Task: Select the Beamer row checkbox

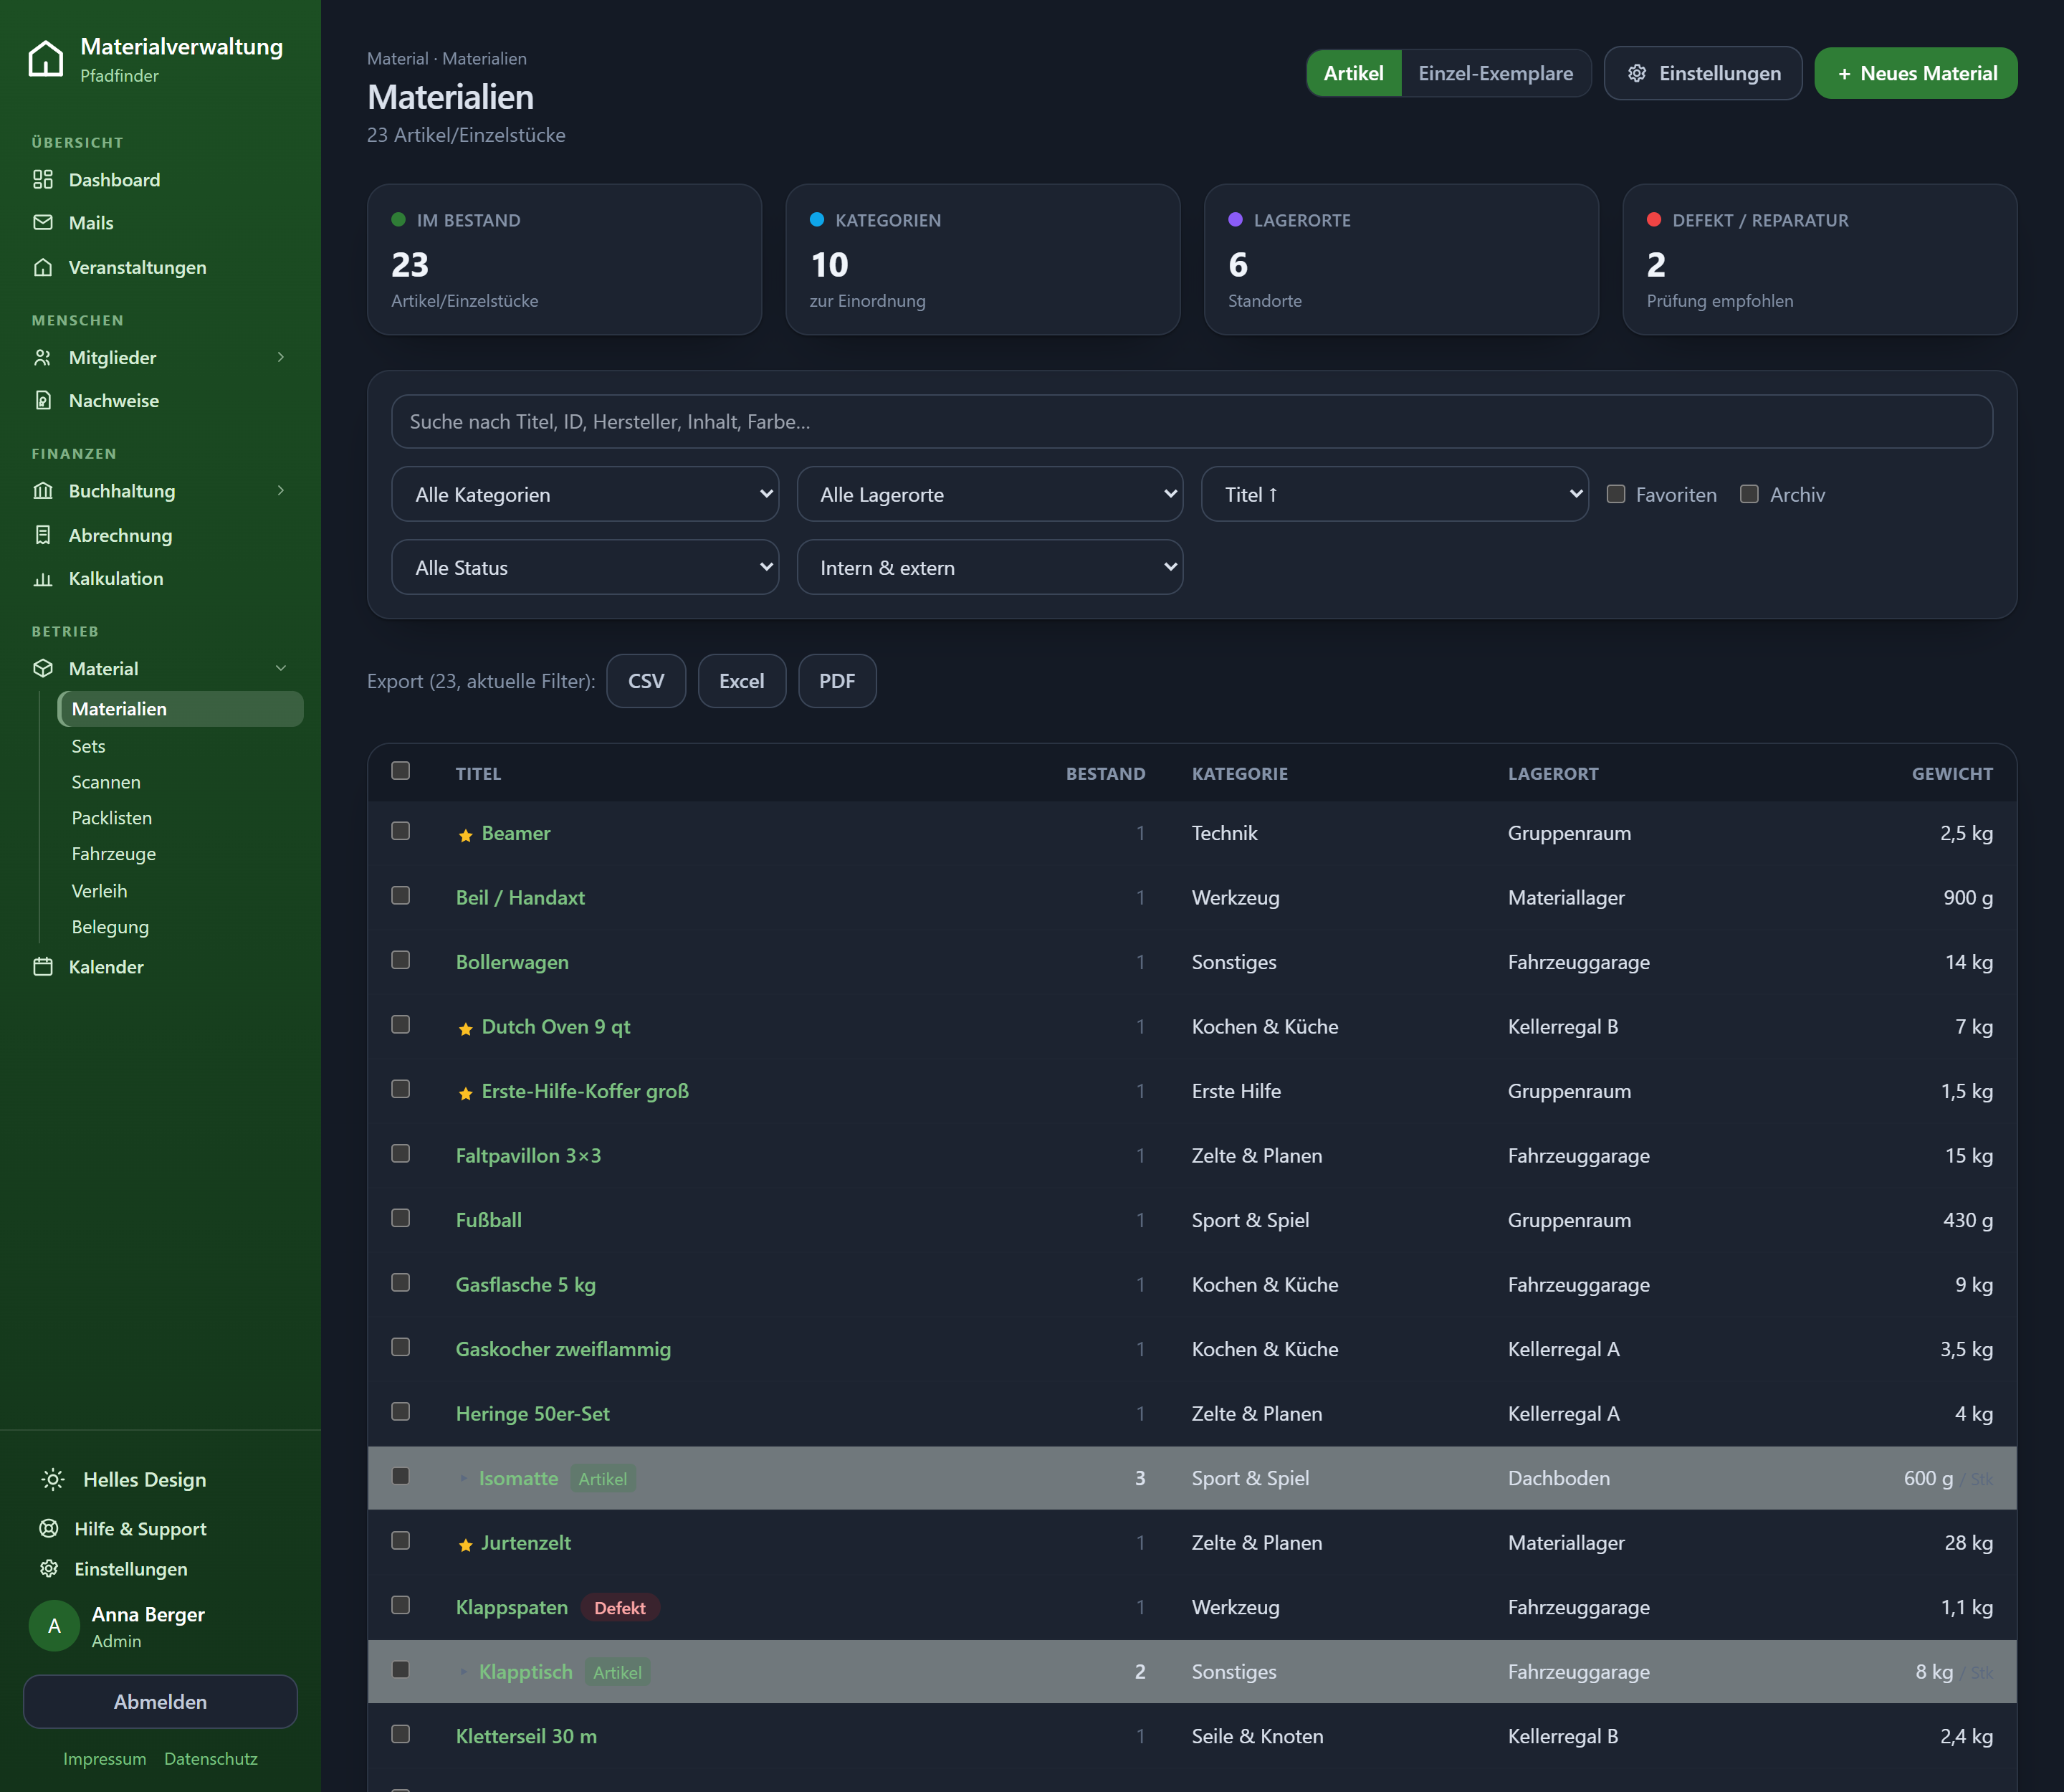Action: tap(401, 831)
